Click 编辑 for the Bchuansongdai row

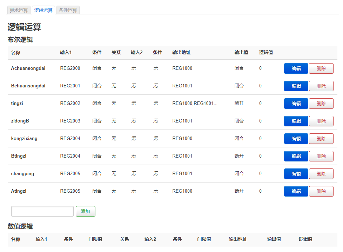pyautogui.click(x=296, y=86)
